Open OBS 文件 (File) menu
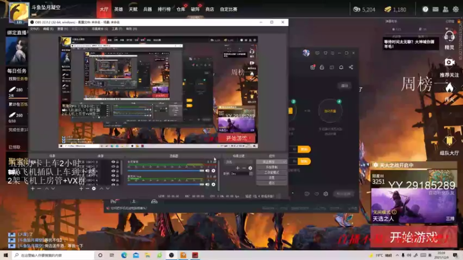The image size is (463, 260). (35, 29)
